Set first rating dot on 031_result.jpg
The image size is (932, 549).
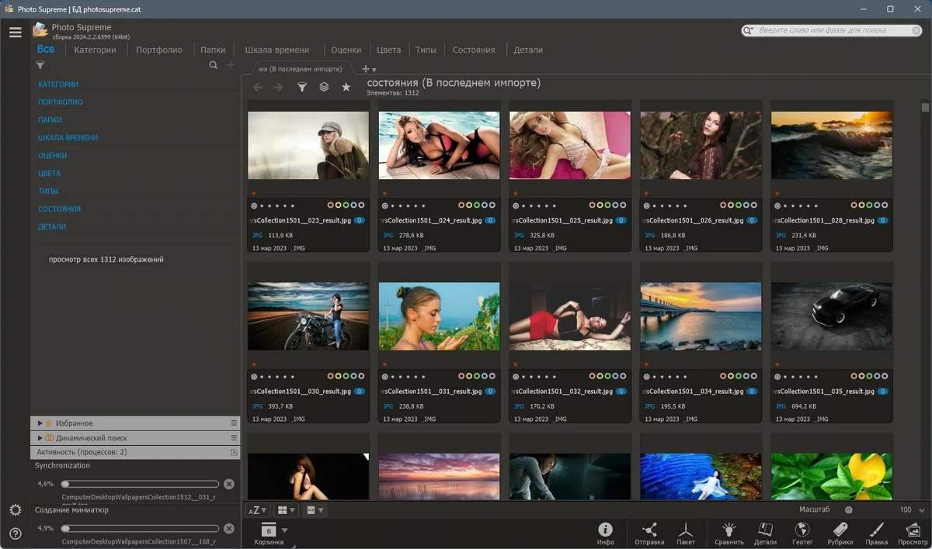[393, 376]
